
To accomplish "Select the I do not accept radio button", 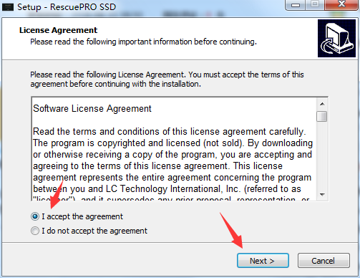I will (x=35, y=231).
